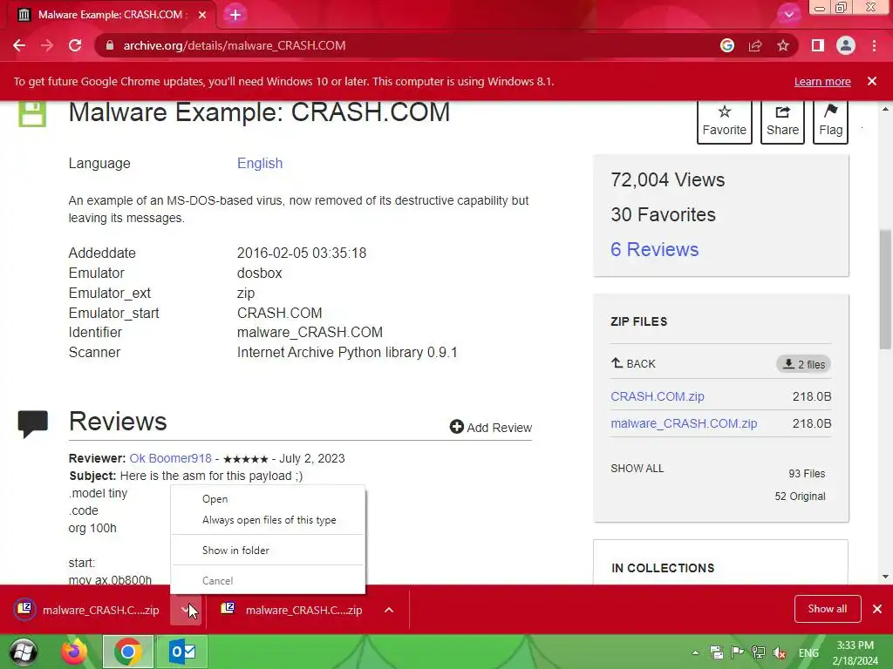Viewport: 893px width, 669px height.
Task: Click the ENG language indicator
Action: tap(808, 653)
